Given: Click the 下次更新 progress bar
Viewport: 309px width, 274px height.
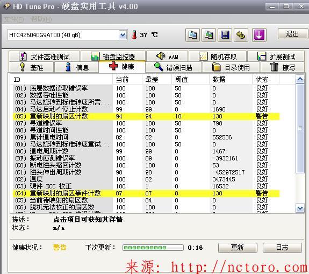Looking at the screenshot, I should [153, 248].
